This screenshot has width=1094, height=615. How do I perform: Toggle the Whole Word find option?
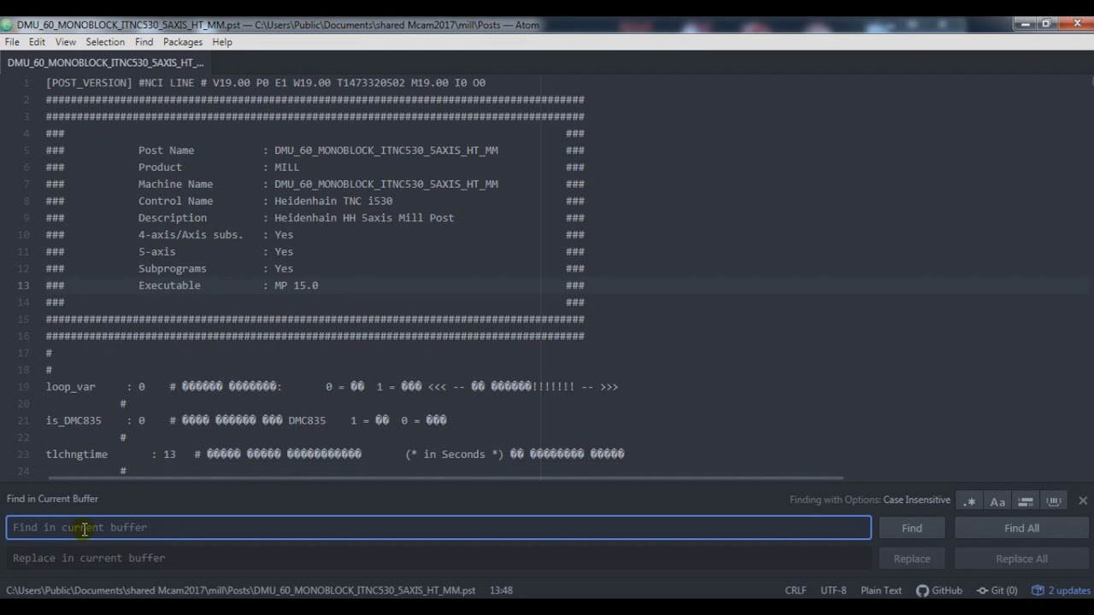[x=1054, y=501]
